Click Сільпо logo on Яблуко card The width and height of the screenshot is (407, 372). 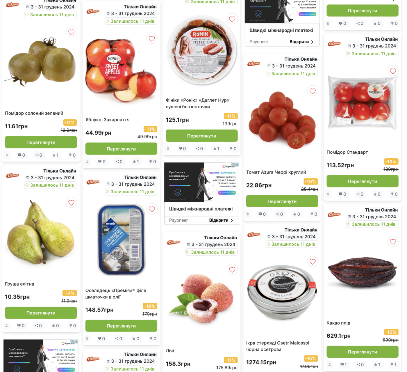point(93,11)
